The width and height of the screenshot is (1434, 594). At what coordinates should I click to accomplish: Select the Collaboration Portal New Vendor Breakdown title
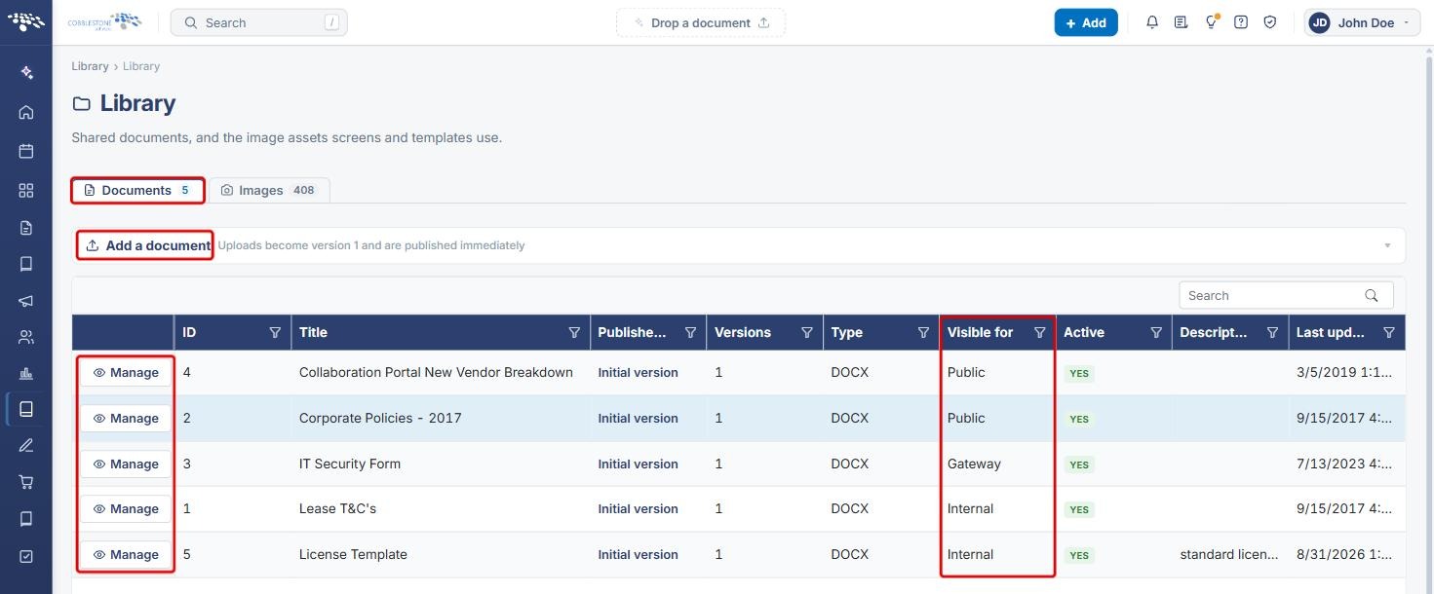click(436, 373)
